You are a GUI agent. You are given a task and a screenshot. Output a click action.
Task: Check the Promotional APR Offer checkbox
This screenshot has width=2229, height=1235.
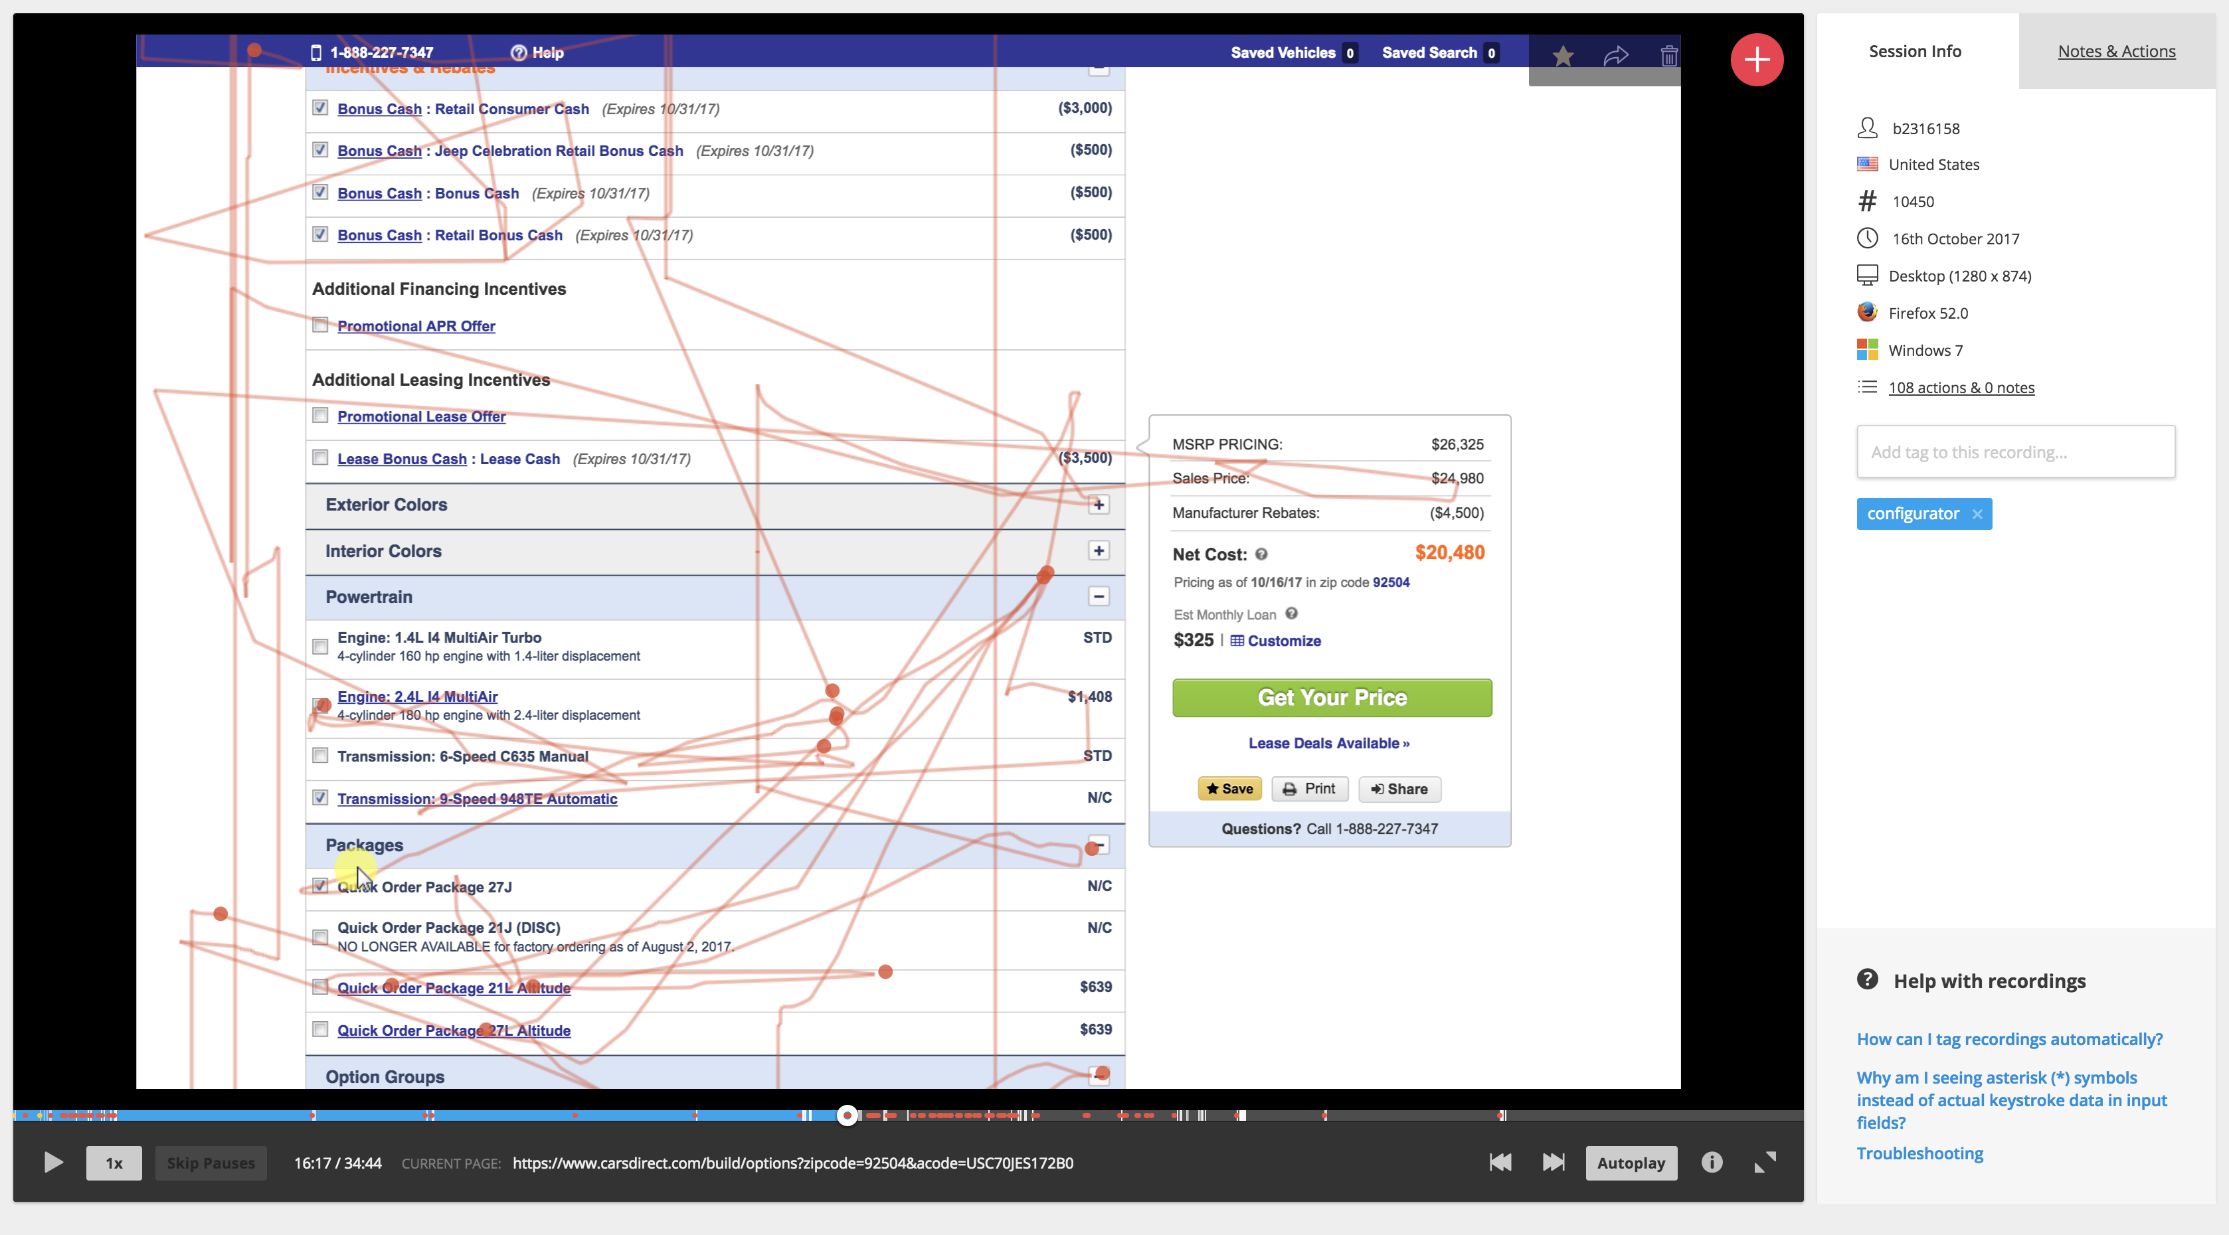click(x=320, y=325)
